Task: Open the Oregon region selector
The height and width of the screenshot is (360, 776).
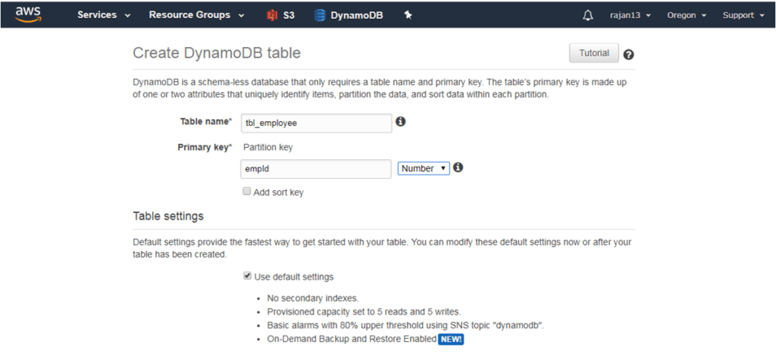Action: coord(687,15)
